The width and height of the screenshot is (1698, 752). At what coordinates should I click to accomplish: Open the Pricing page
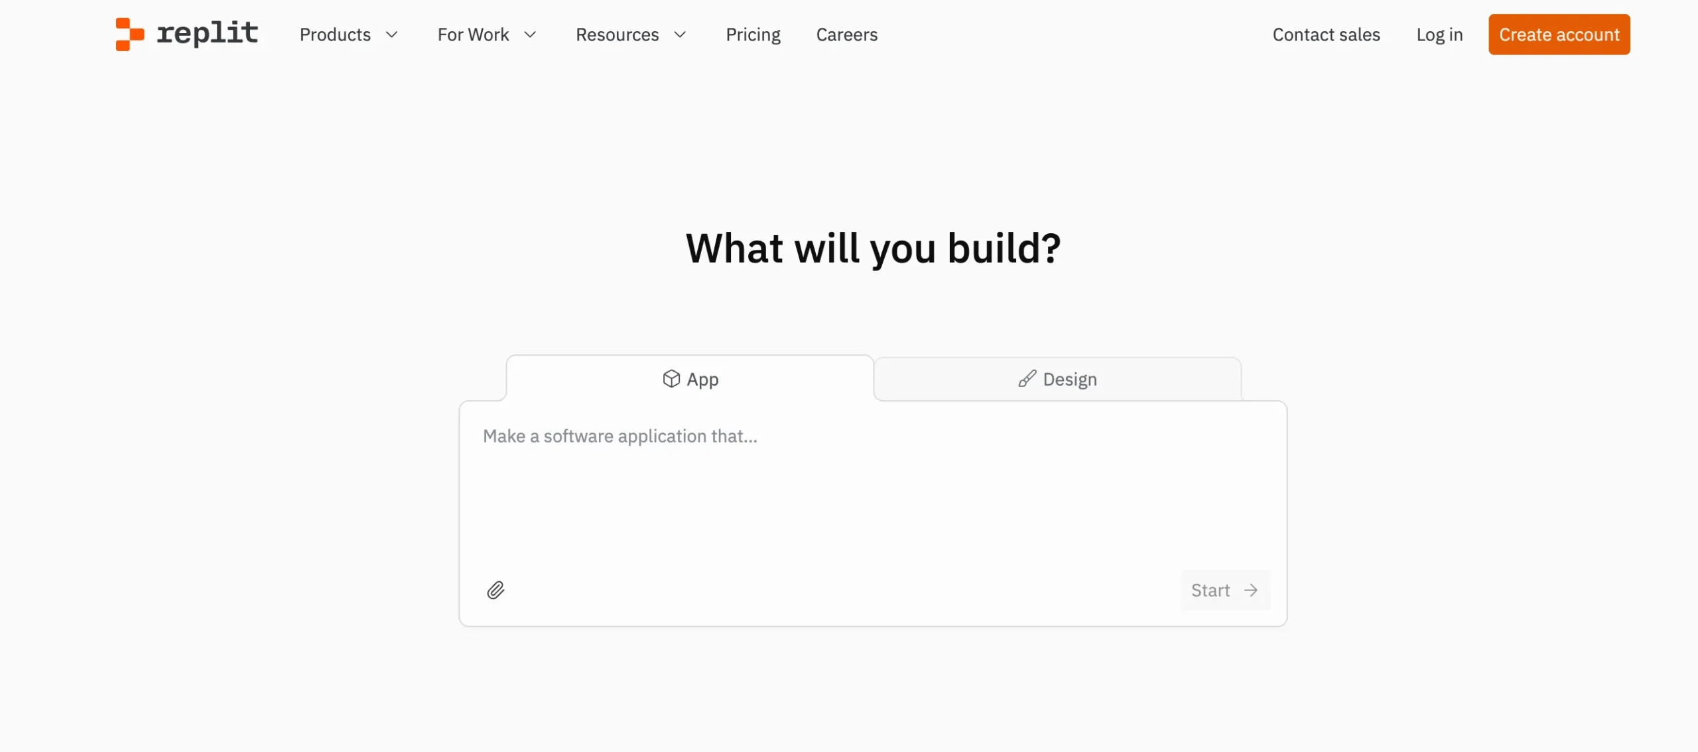[753, 34]
